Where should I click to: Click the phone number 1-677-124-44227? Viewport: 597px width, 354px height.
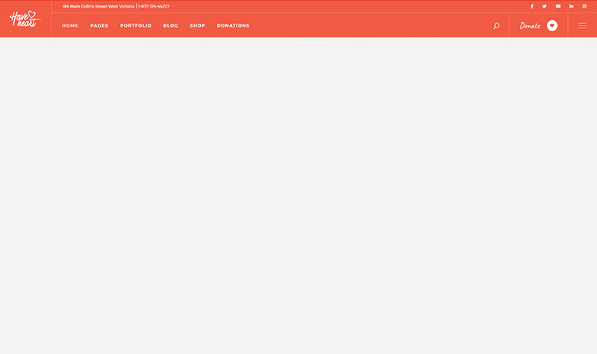coord(154,6)
